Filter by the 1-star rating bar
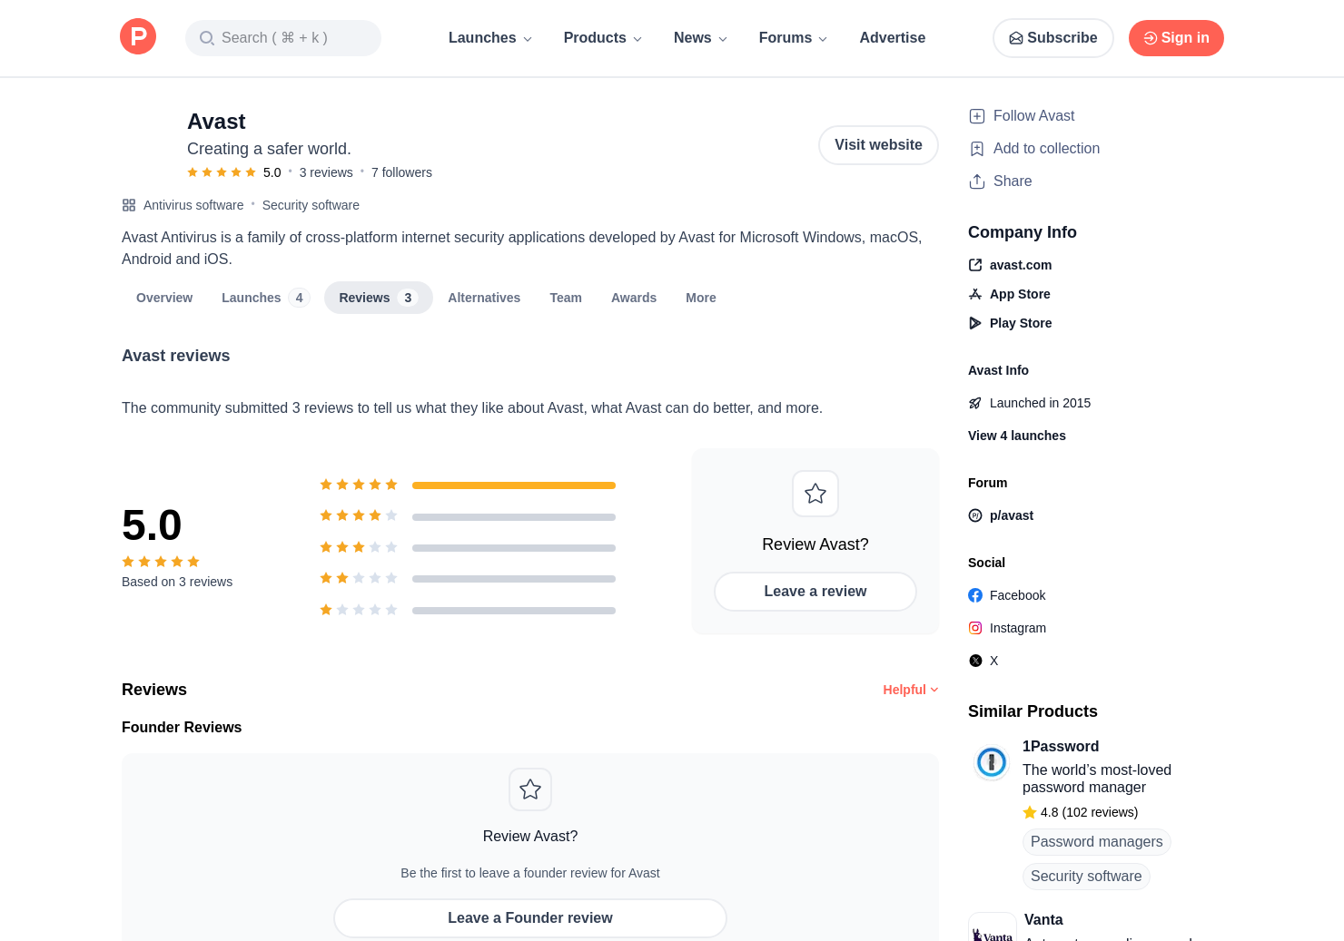The width and height of the screenshot is (1344, 941). [x=514, y=611]
